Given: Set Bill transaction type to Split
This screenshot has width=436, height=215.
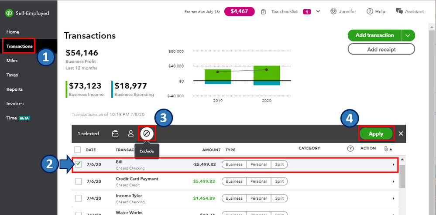Looking at the screenshot, I should (x=279, y=164).
